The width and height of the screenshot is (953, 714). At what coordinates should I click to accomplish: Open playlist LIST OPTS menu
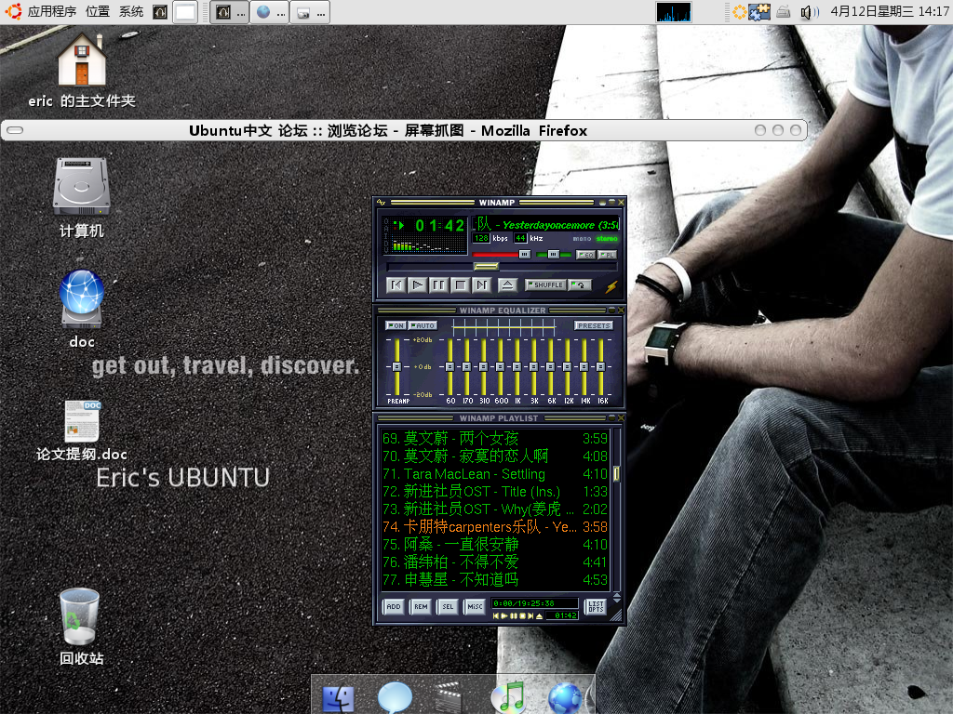pyautogui.click(x=596, y=606)
